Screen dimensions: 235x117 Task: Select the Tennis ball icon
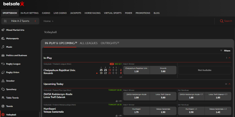point(3,106)
